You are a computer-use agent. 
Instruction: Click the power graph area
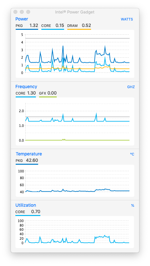(75, 54)
